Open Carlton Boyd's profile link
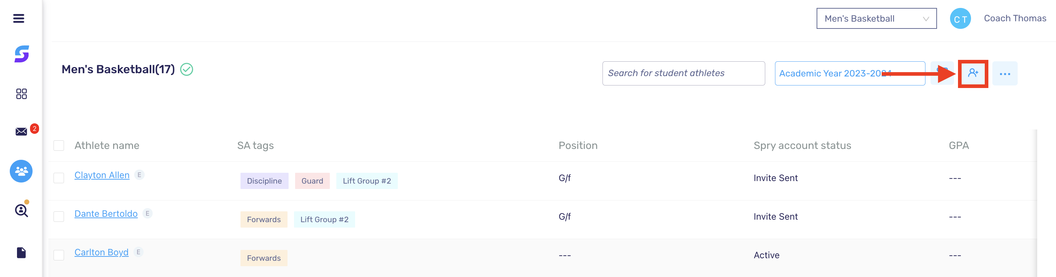Image resolution: width=1056 pixels, height=277 pixels. (101, 252)
